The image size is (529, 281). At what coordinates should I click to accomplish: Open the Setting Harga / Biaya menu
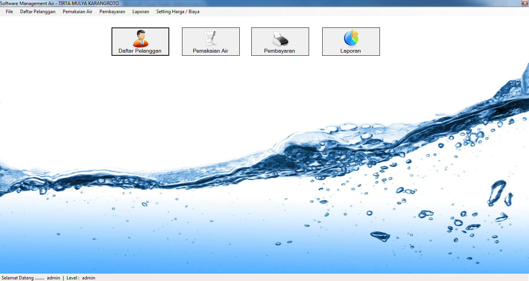pos(178,12)
